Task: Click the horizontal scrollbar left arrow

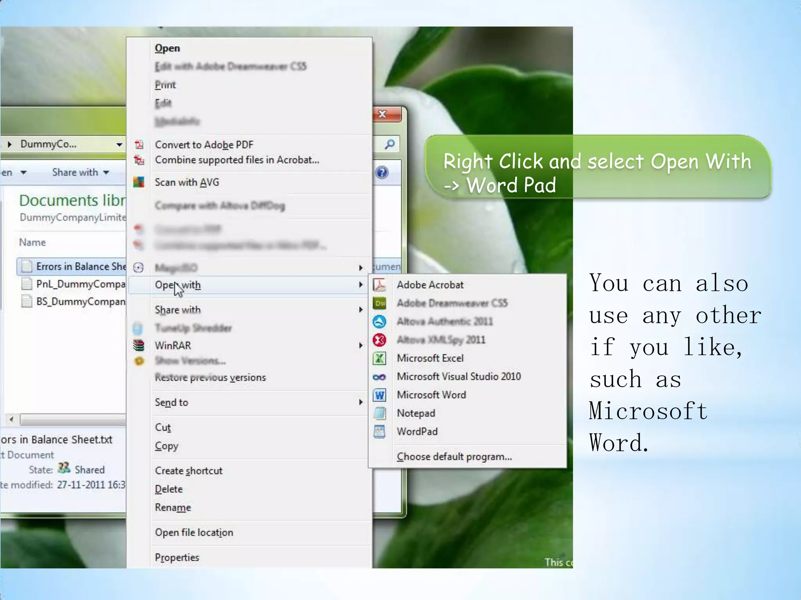Action: [x=11, y=420]
